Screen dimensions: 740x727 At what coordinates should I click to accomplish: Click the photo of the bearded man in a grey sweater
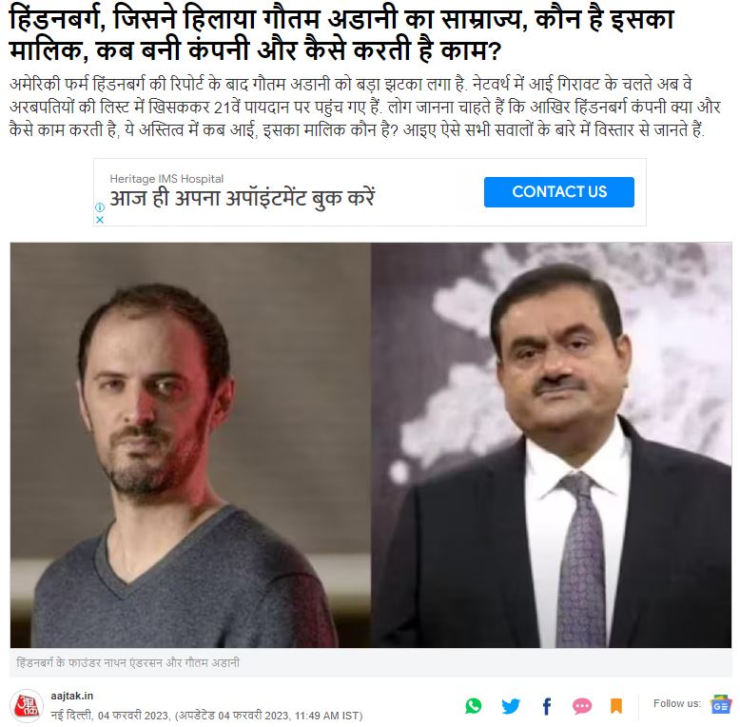pos(190,444)
